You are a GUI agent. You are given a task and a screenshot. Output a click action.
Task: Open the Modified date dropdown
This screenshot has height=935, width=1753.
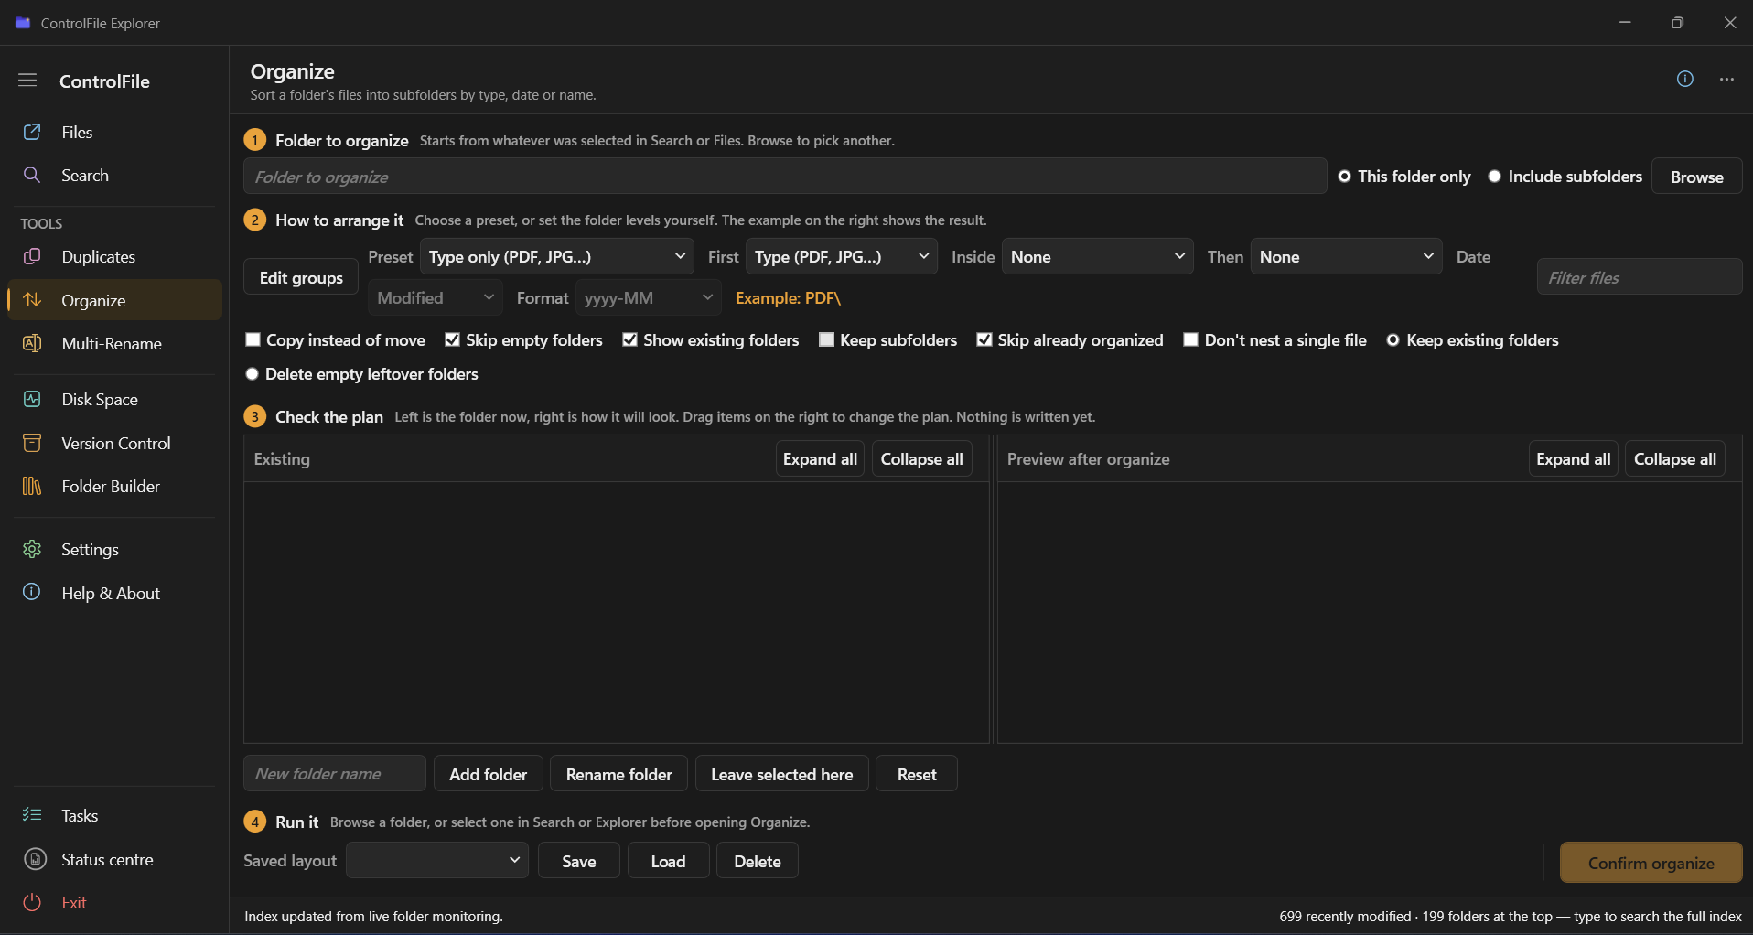(x=435, y=298)
